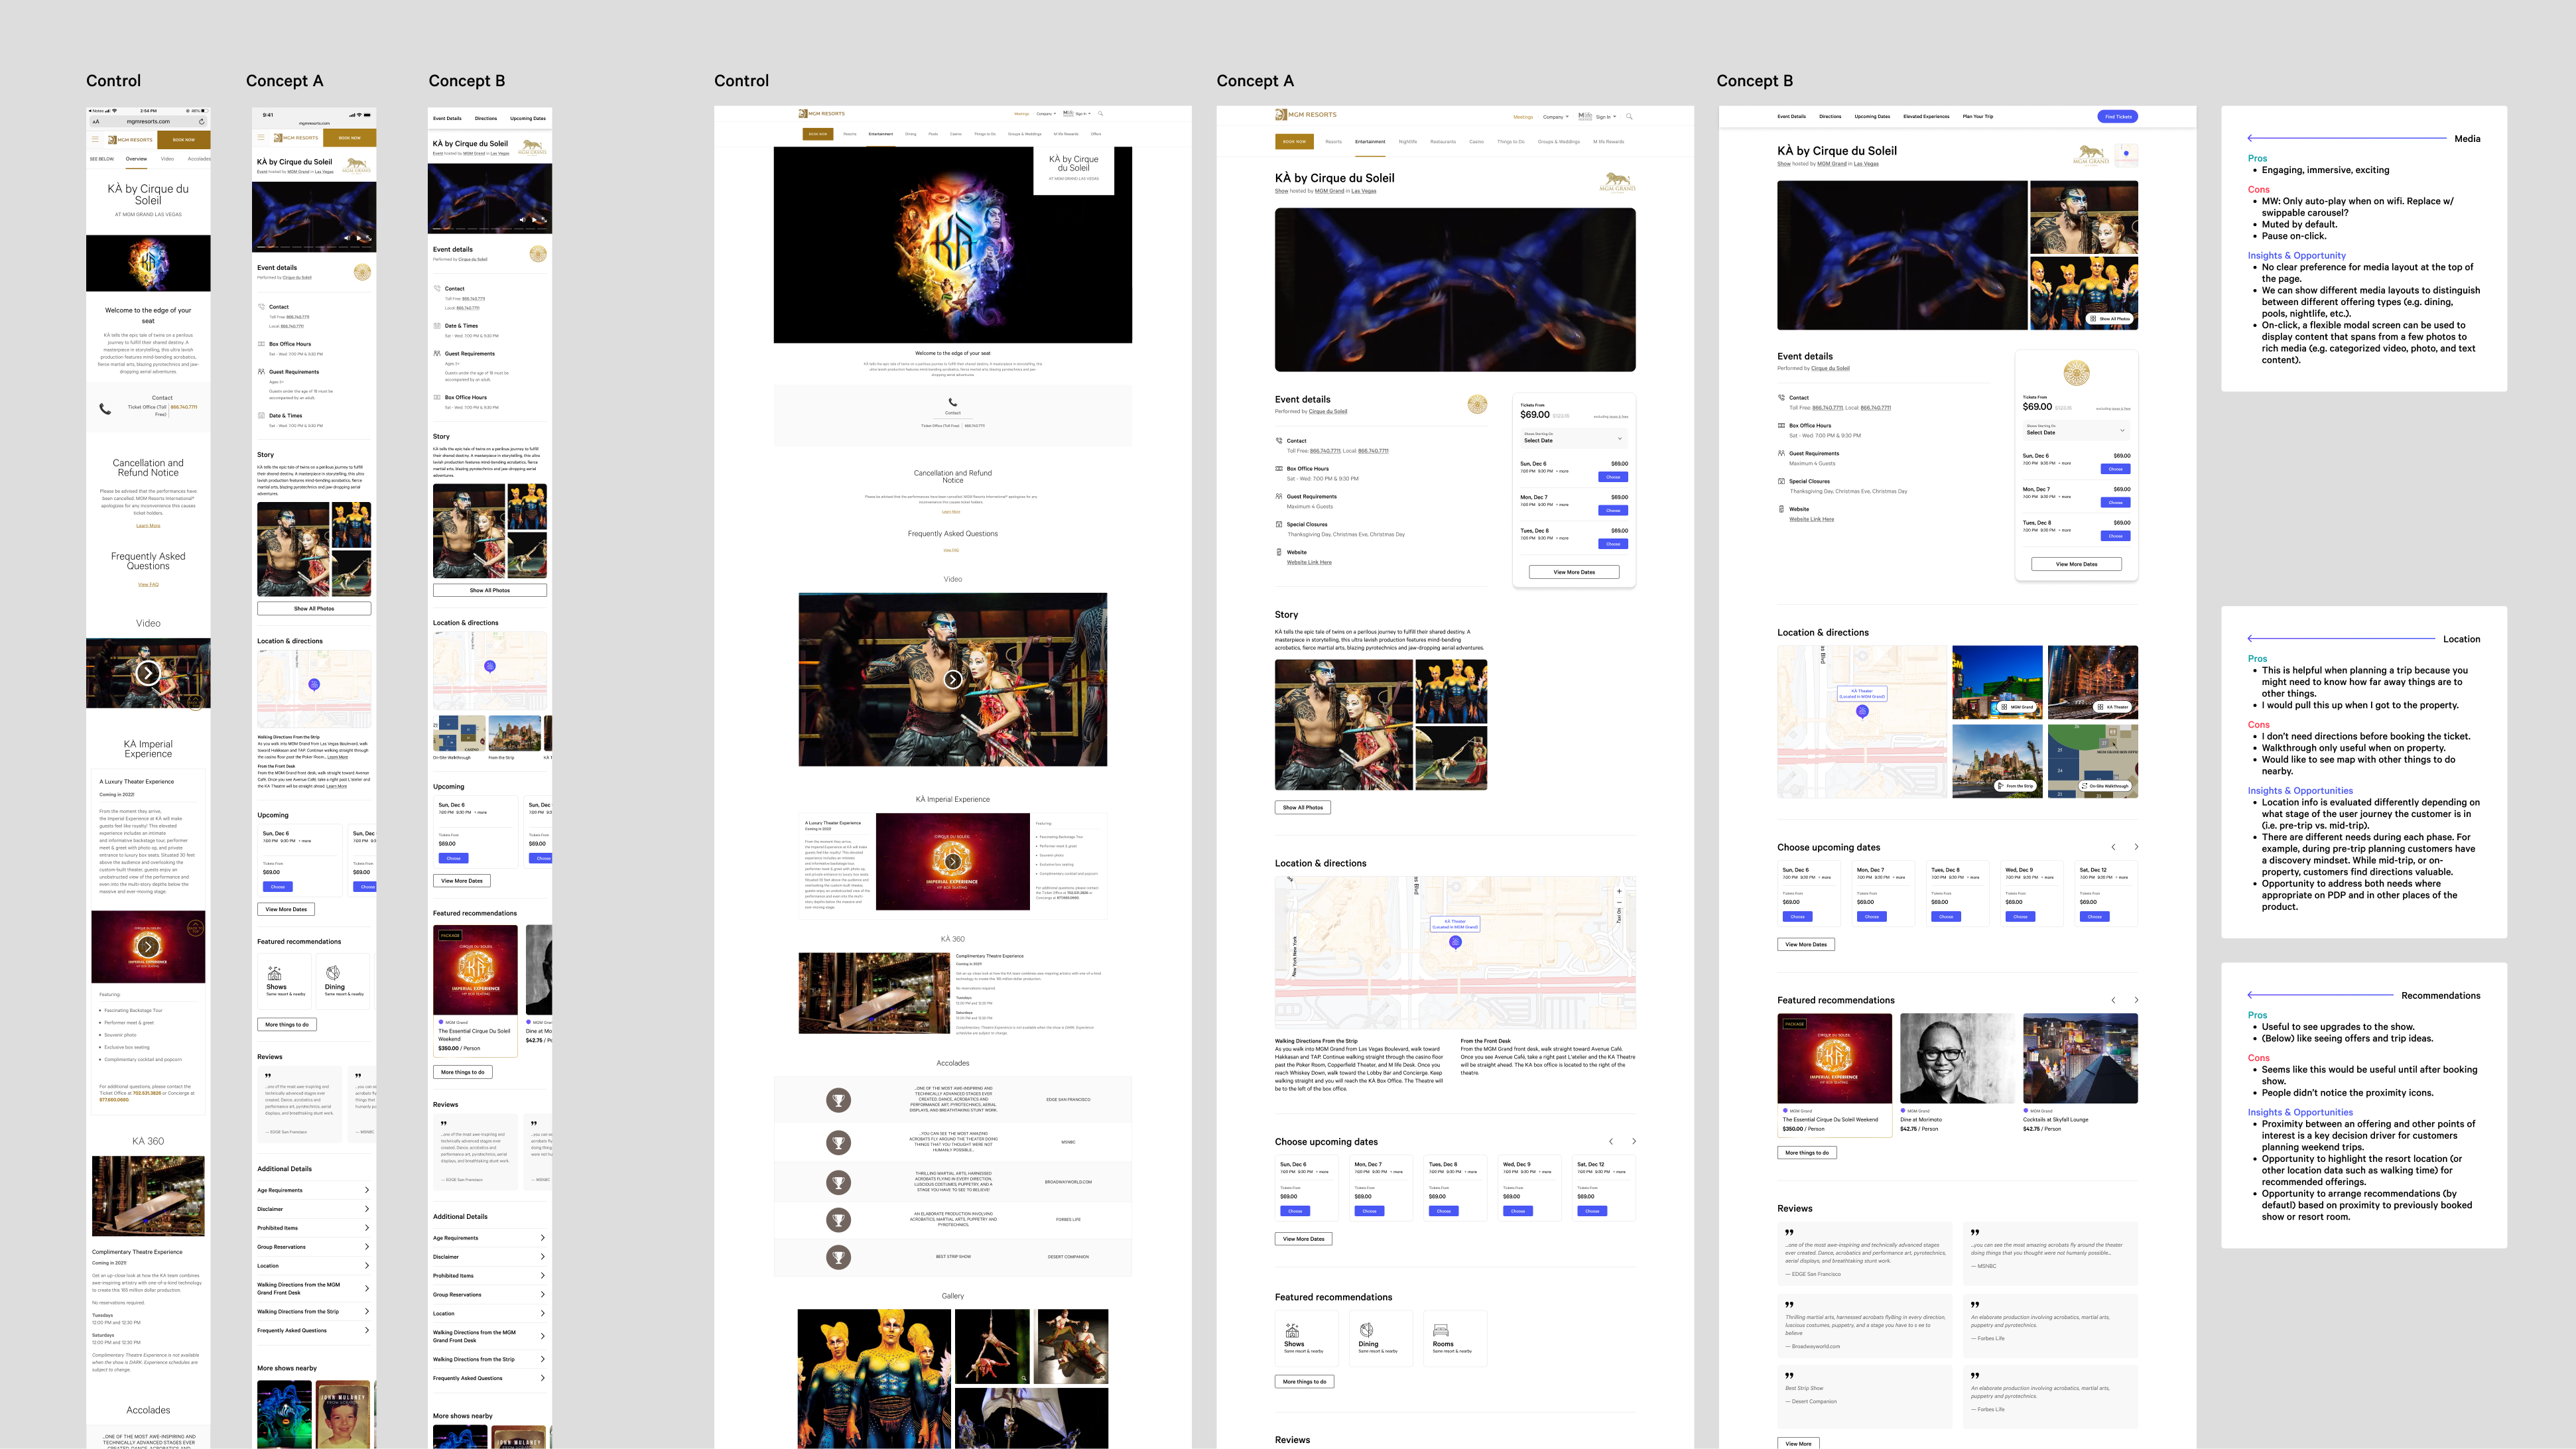Expand Age Requirements row in mobile Concept A

point(314,1190)
